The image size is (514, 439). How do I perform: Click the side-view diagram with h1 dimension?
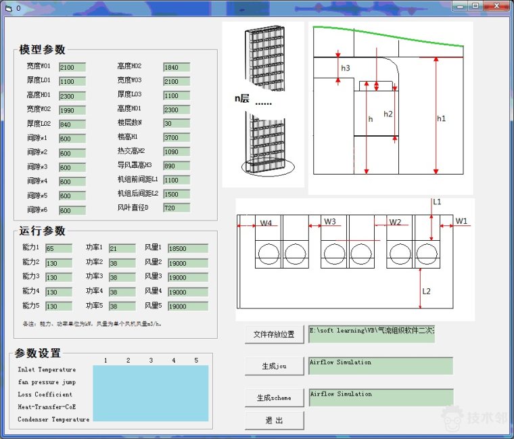point(390,108)
